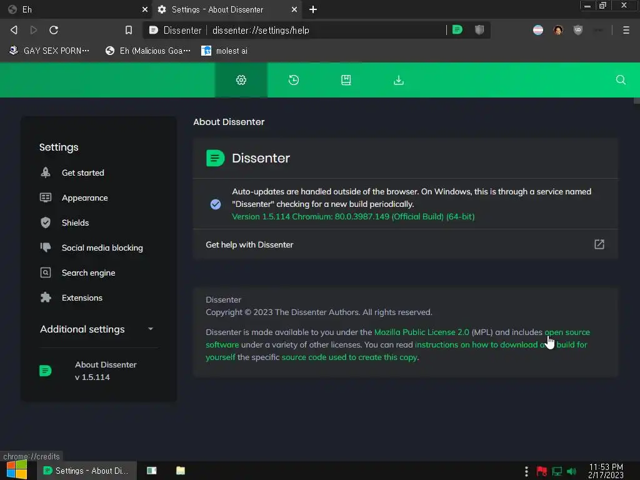Open the file explorer folder in taskbar
The image size is (640, 480).
point(181,471)
